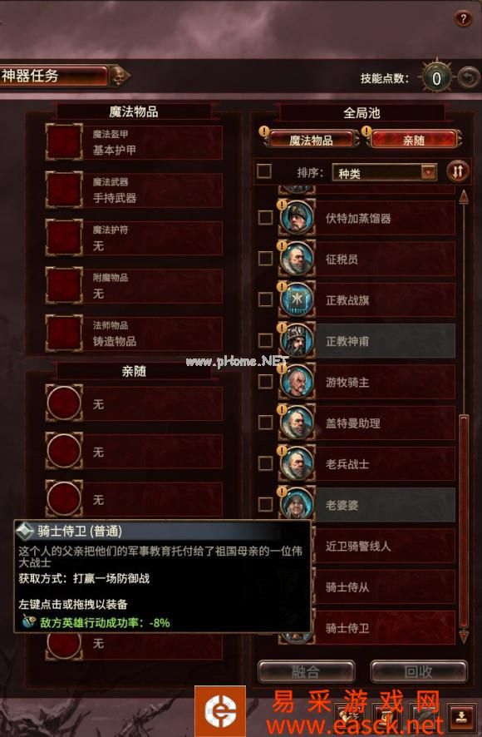Click the skill points reset arrow icon
The image size is (482, 737).
pyautogui.click(x=469, y=78)
